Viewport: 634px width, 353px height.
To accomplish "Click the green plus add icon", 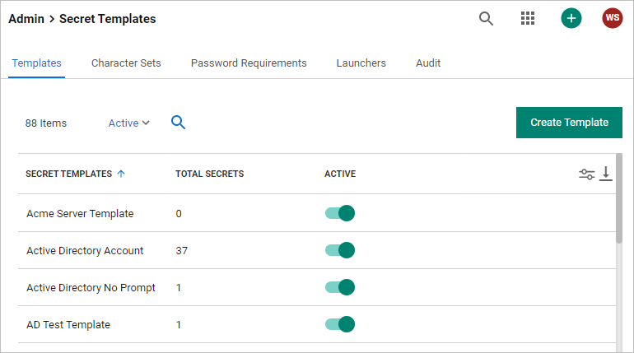I will 571,18.
